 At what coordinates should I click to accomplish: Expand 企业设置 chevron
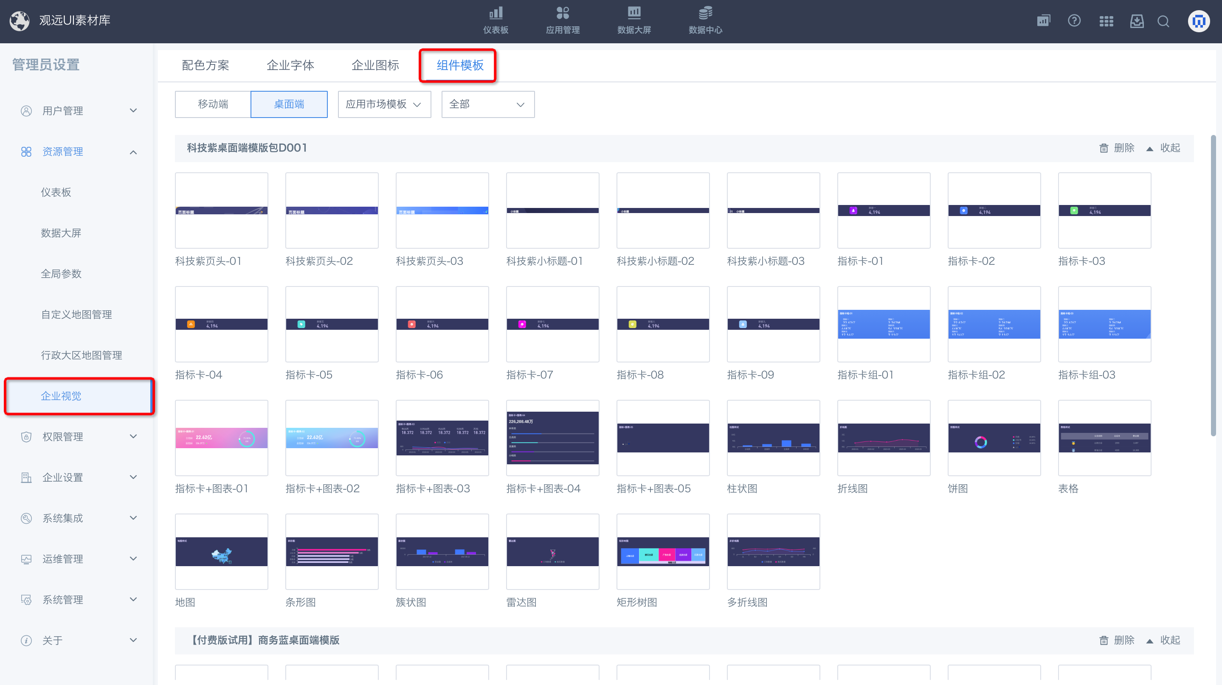133,477
